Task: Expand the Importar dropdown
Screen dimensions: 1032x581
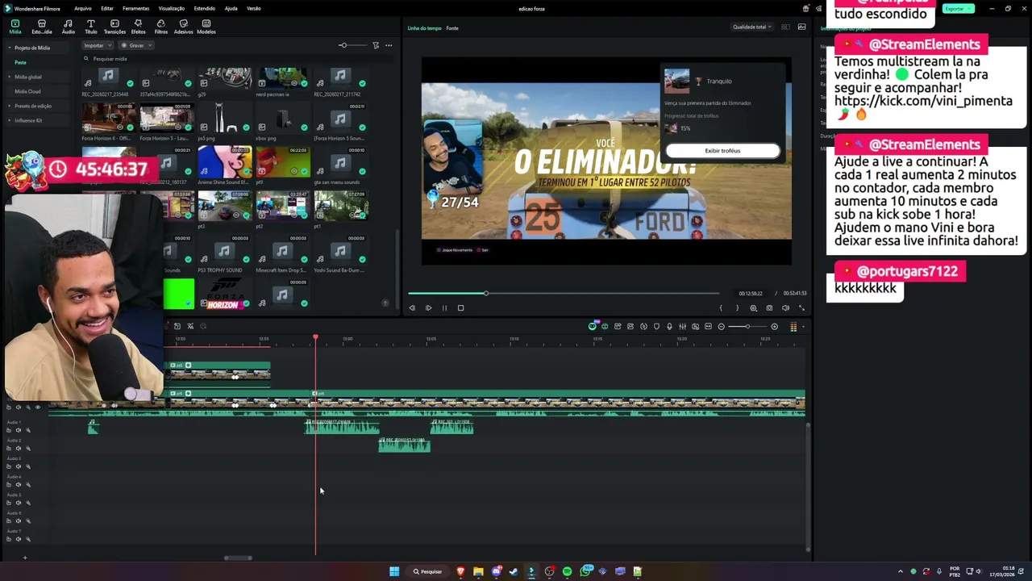Action: pos(98,45)
